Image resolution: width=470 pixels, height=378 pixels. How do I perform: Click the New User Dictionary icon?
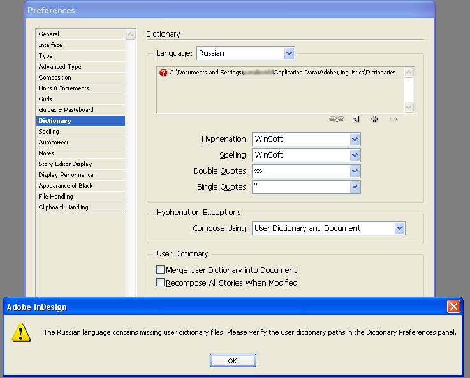356,119
